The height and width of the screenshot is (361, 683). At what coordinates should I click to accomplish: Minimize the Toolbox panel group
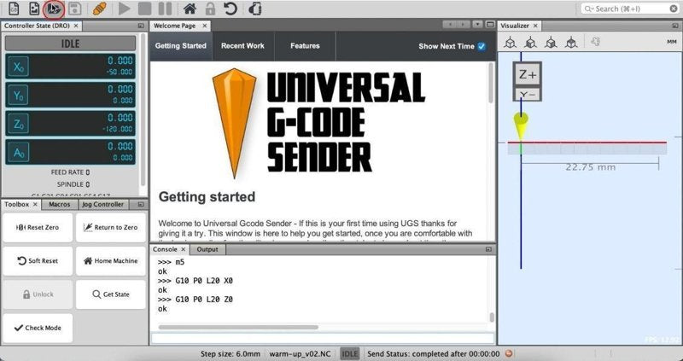coord(141,204)
